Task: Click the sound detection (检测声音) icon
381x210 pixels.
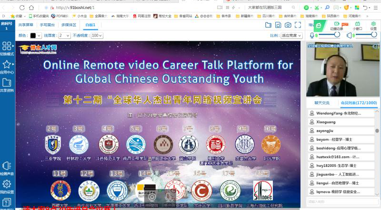Action: 7,166
